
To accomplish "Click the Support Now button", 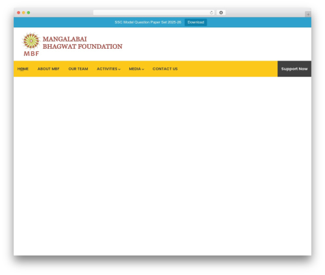I will pyautogui.click(x=294, y=69).
